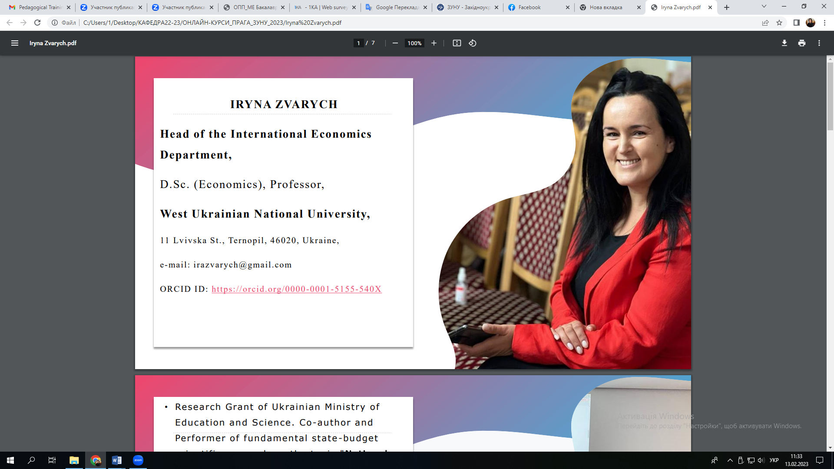The height and width of the screenshot is (469, 834).
Task: Click the address bar file path
Action: (212, 23)
